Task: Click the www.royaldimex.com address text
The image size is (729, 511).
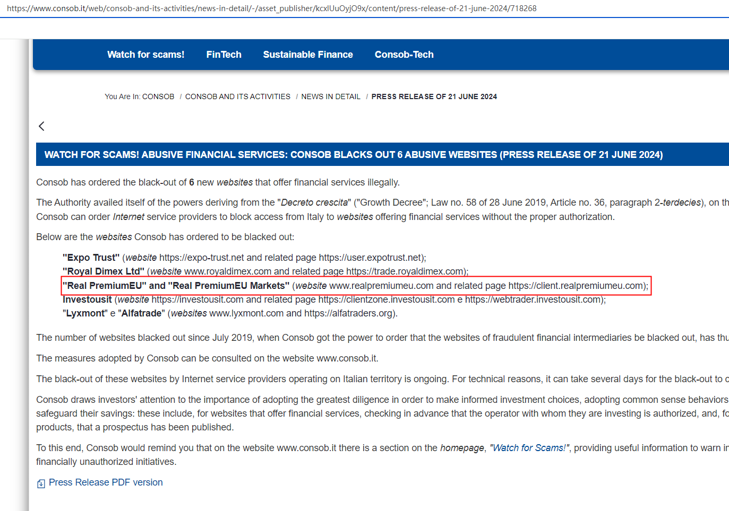Action: tap(228, 271)
